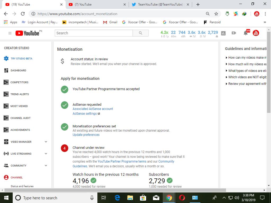Expand the Video Manager chevron

[x=46, y=142]
